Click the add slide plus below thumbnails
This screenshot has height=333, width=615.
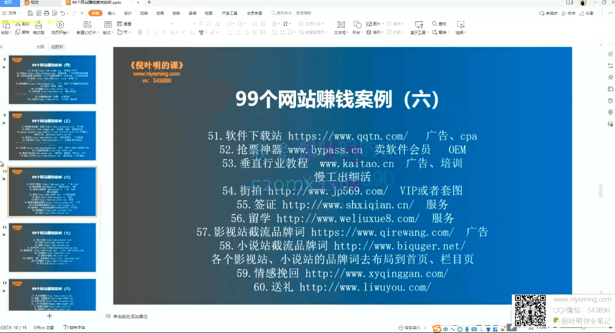(x=49, y=316)
